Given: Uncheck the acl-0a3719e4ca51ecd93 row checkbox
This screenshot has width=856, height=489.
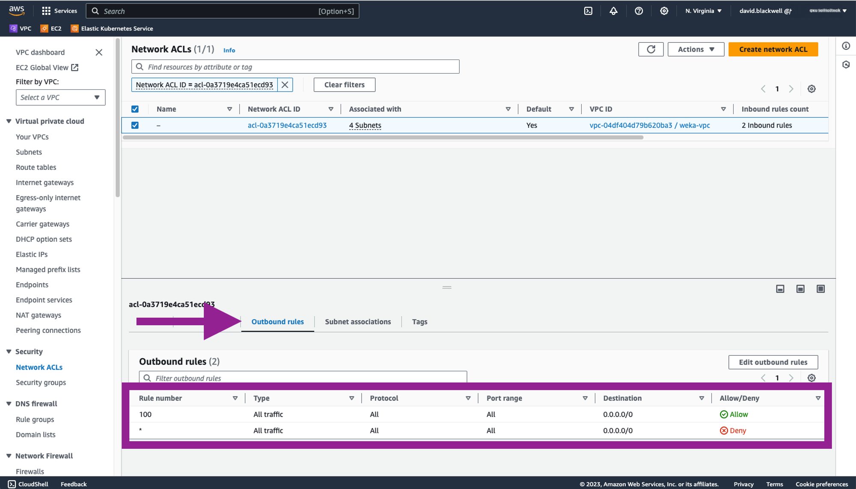Looking at the screenshot, I should tap(135, 125).
